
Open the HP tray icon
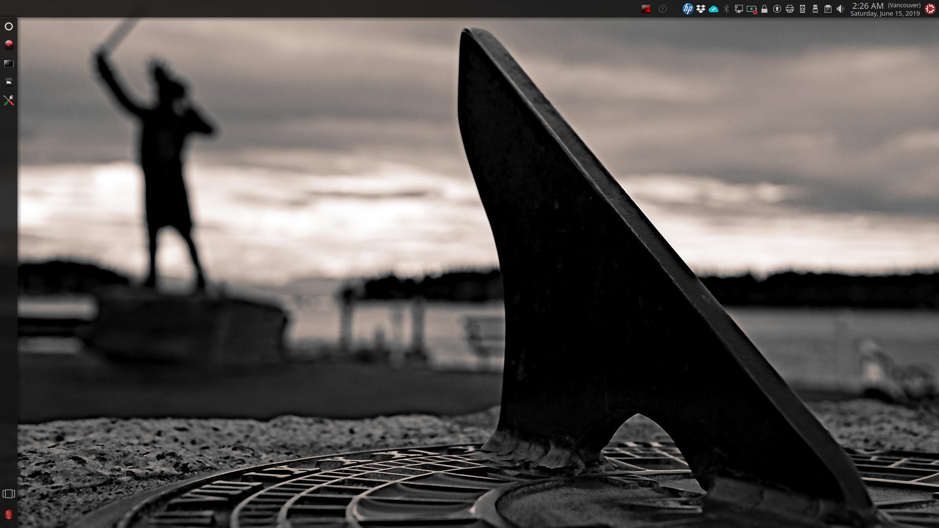click(x=688, y=9)
